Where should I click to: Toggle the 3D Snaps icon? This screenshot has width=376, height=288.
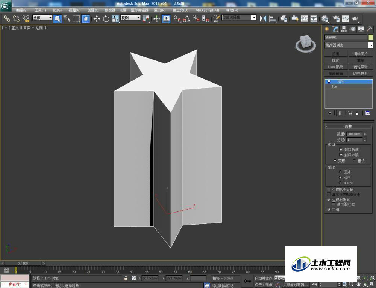(x=177, y=18)
